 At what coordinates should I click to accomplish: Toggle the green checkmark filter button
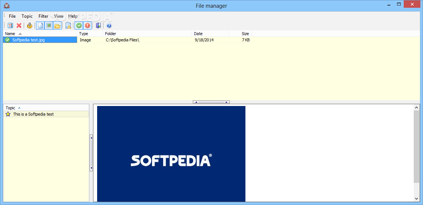(79, 25)
